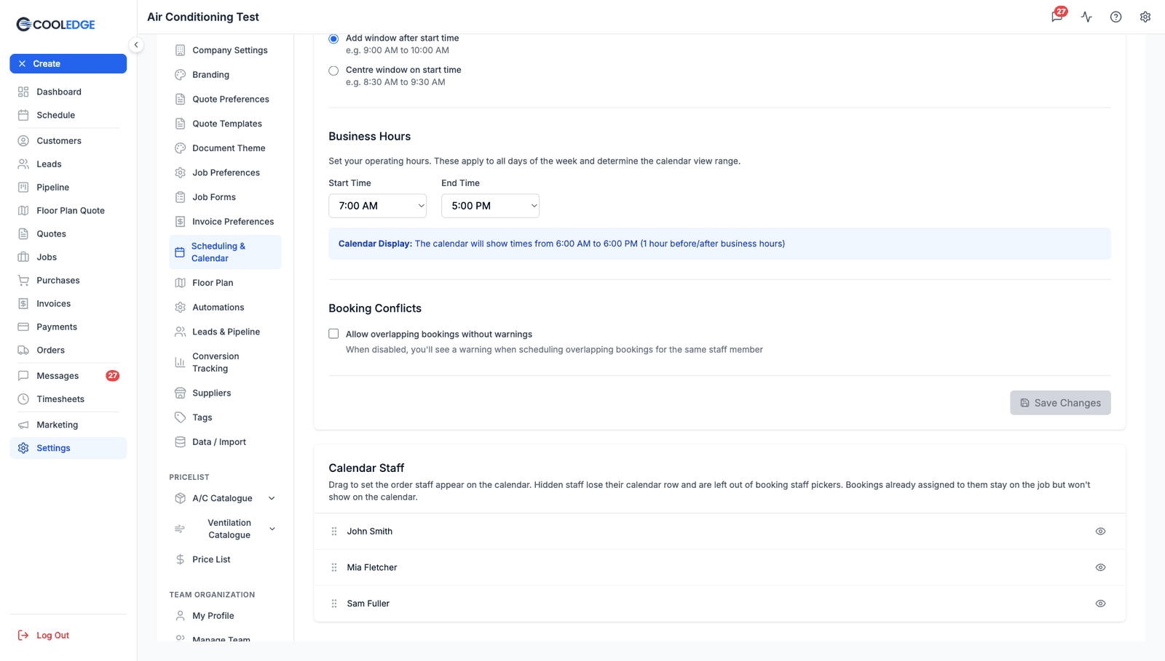Viewport: 1165px width, 661px height.
Task: Select Centre window on start time
Action: pyautogui.click(x=333, y=71)
